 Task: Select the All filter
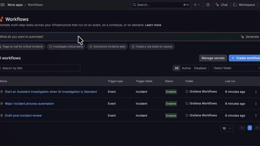pos(177,68)
